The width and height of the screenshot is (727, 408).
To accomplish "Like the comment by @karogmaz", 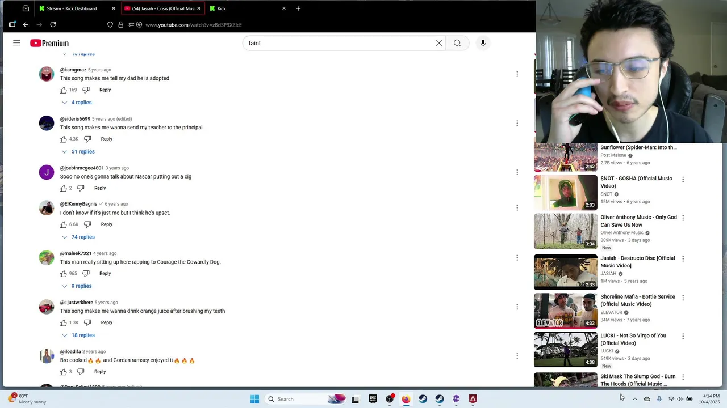I will (63, 90).
